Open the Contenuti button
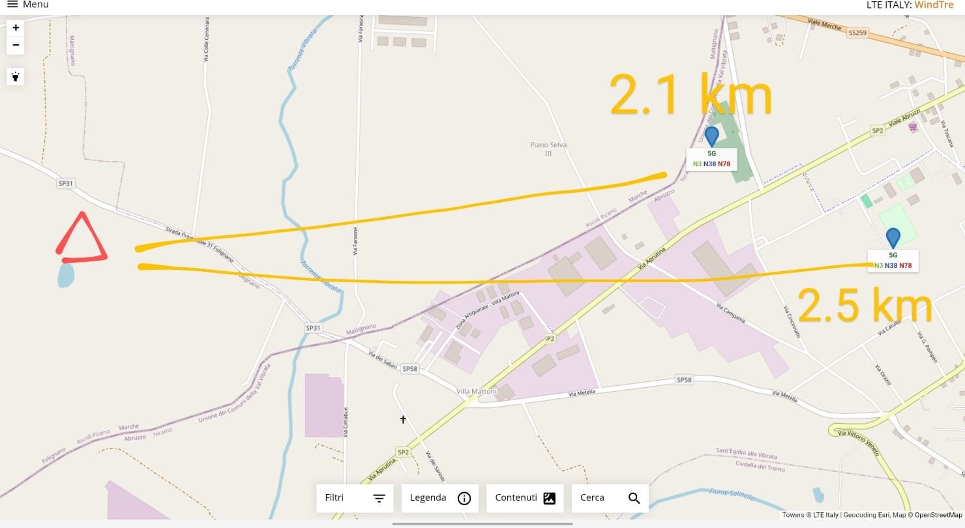Viewport: 965px width, 528px height. [525, 498]
